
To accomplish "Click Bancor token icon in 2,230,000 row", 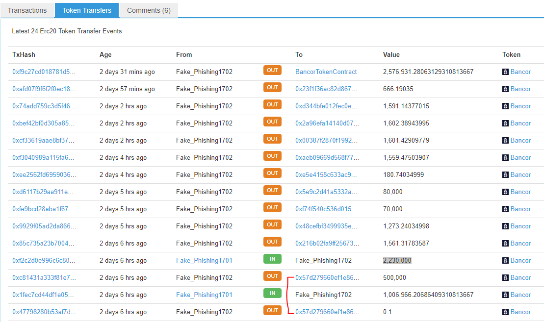I will click(x=505, y=260).
